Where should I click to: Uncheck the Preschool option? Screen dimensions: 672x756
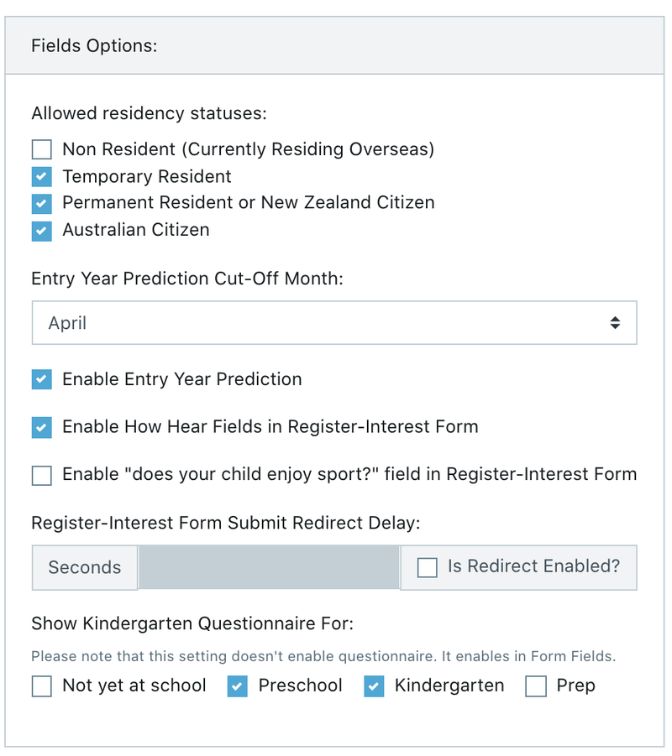(x=238, y=686)
